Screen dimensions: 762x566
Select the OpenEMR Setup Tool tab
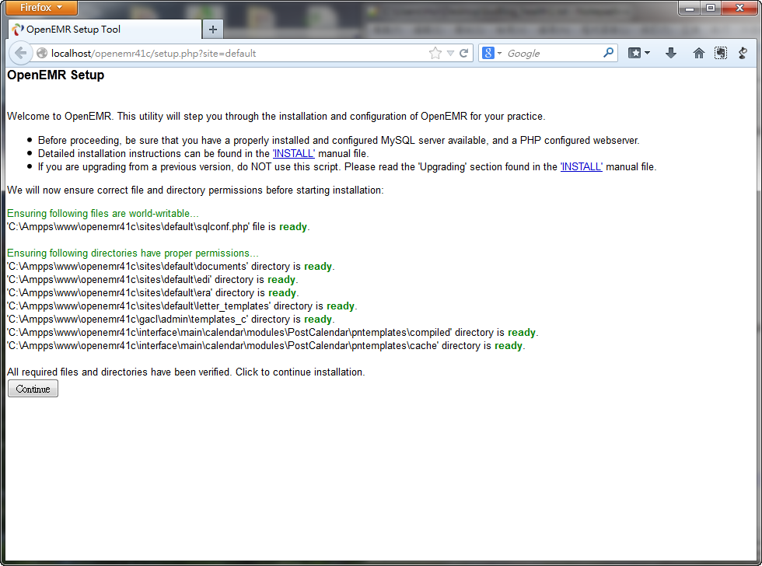click(105, 30)
